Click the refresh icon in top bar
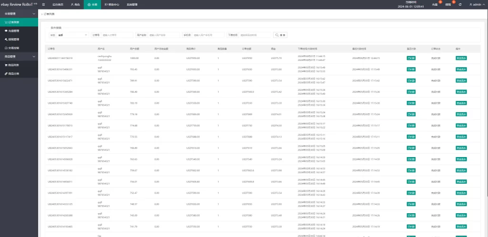Image resolution: width=488 pixels, height=237 pixels. click(460, 4)
